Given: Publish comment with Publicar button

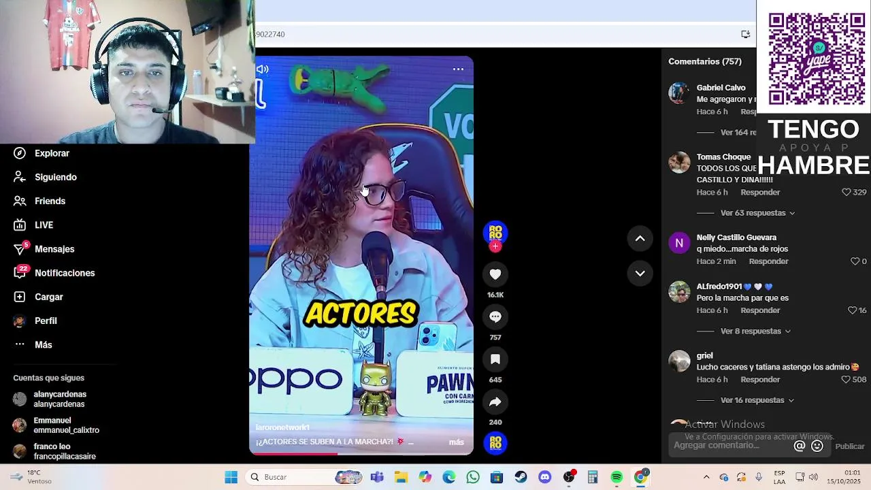Looking at the screenshot, I should click(850, 446).
